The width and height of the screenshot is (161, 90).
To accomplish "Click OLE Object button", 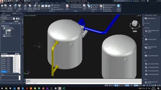I will [x=94, y=7].
